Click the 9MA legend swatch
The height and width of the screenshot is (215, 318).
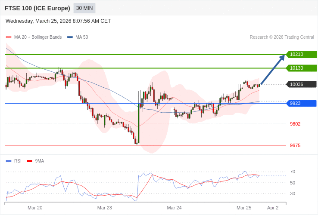(29, 161)
